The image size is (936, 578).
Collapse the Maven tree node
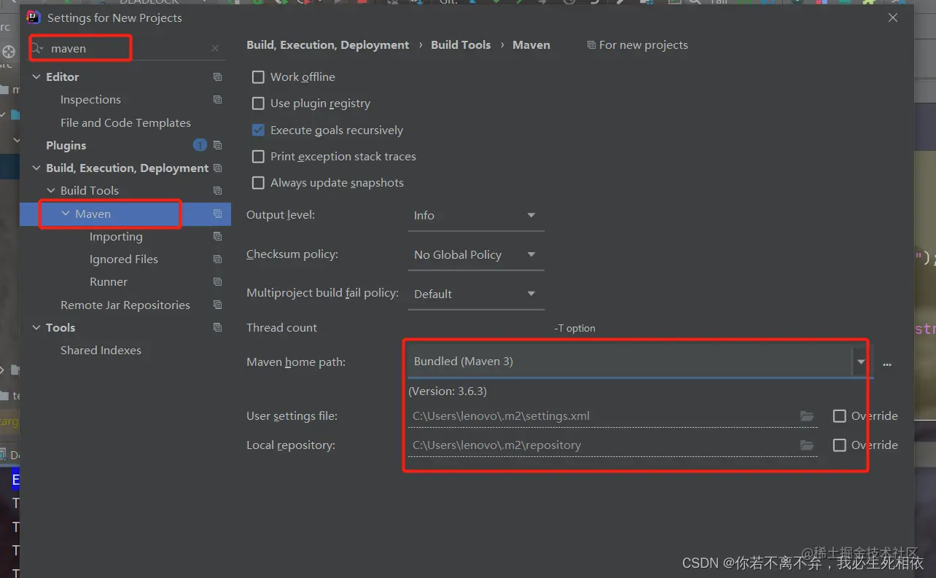[x=66, y=214]
